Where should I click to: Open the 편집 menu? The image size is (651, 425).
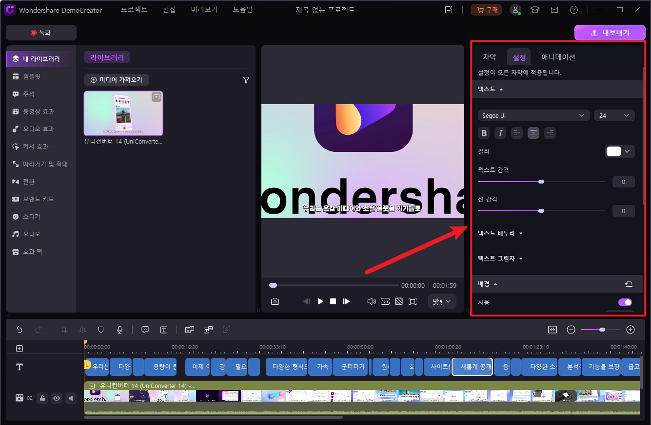coord(169,10)
